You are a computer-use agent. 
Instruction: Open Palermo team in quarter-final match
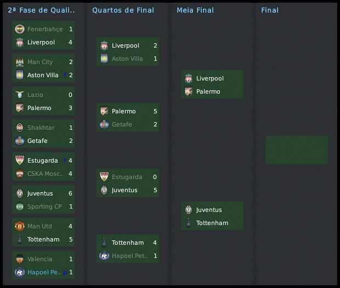123,111
